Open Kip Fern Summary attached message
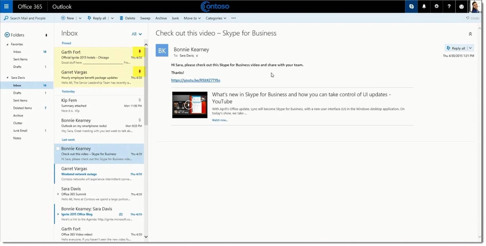Screen dimensions: 486x246 pos(99,105)
